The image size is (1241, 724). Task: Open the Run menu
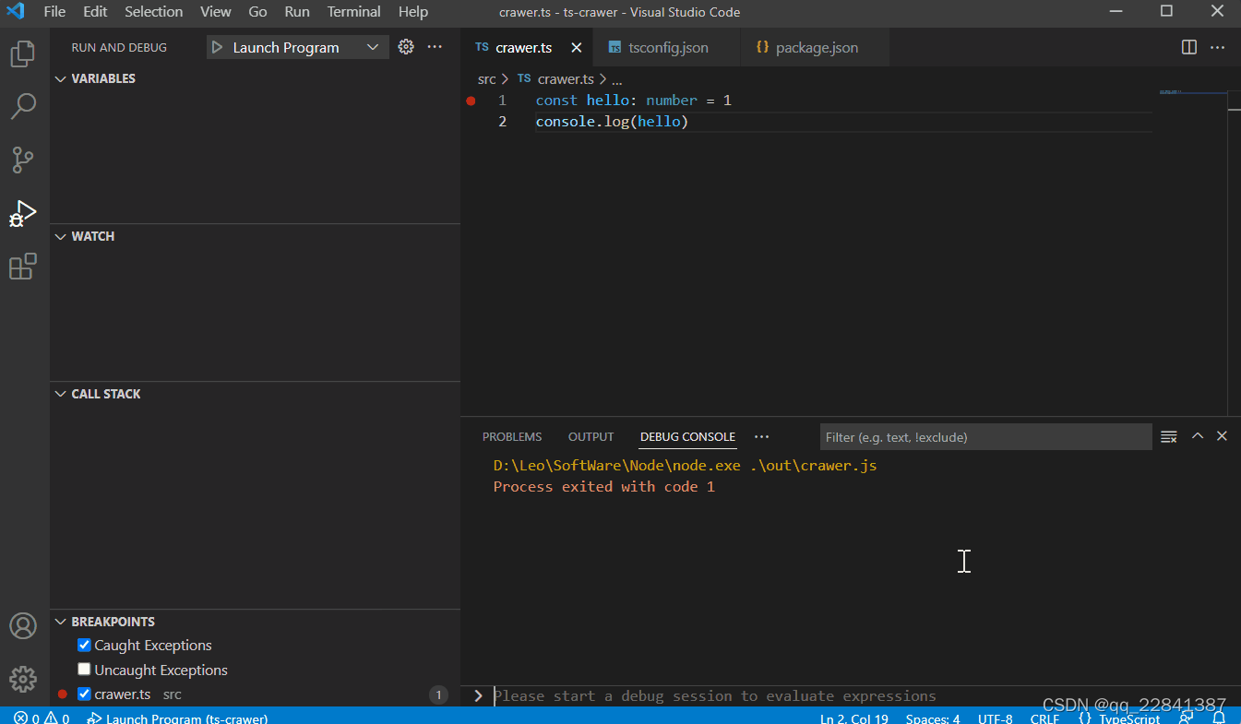point(296,12)
